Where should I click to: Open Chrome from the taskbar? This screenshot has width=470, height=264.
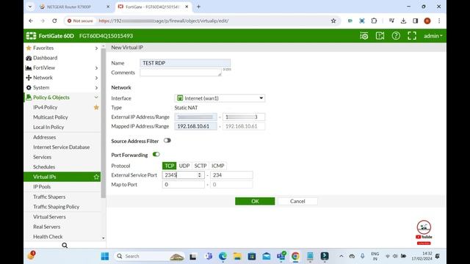pyautogui.click(x=295, y=256)
